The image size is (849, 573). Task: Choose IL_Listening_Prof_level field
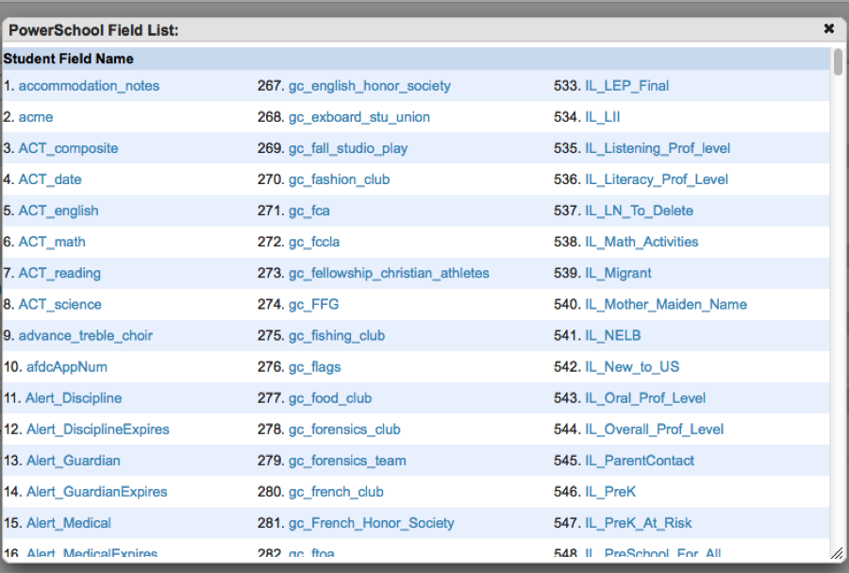pos(658,148)
